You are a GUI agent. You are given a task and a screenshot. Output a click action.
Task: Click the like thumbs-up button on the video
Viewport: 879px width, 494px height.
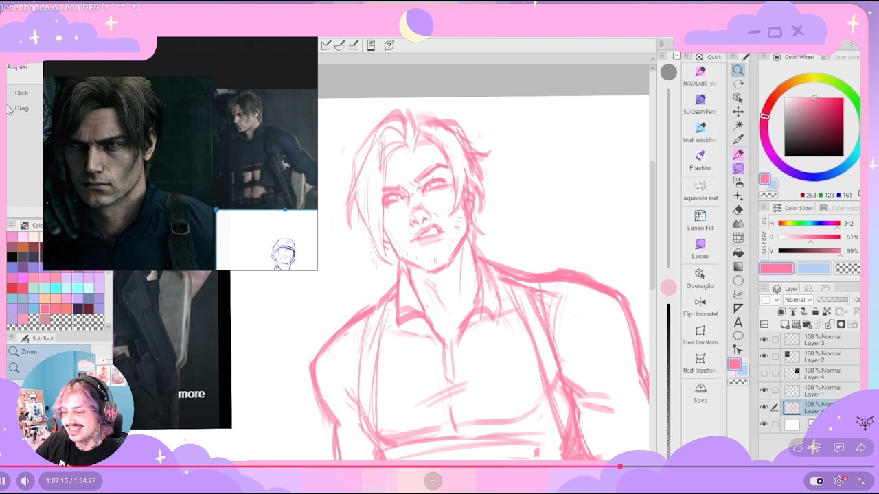point(797,448)
